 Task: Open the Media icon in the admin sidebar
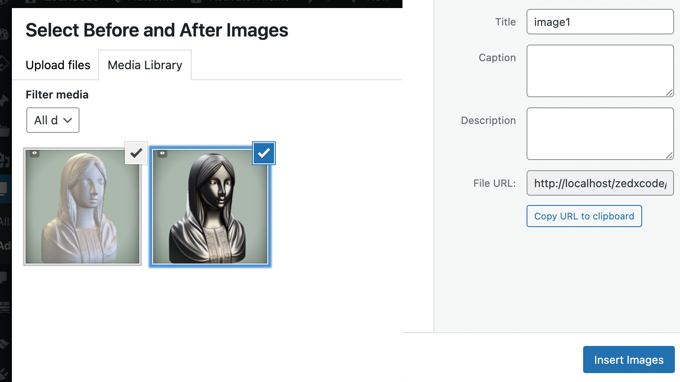pos(4,160)
